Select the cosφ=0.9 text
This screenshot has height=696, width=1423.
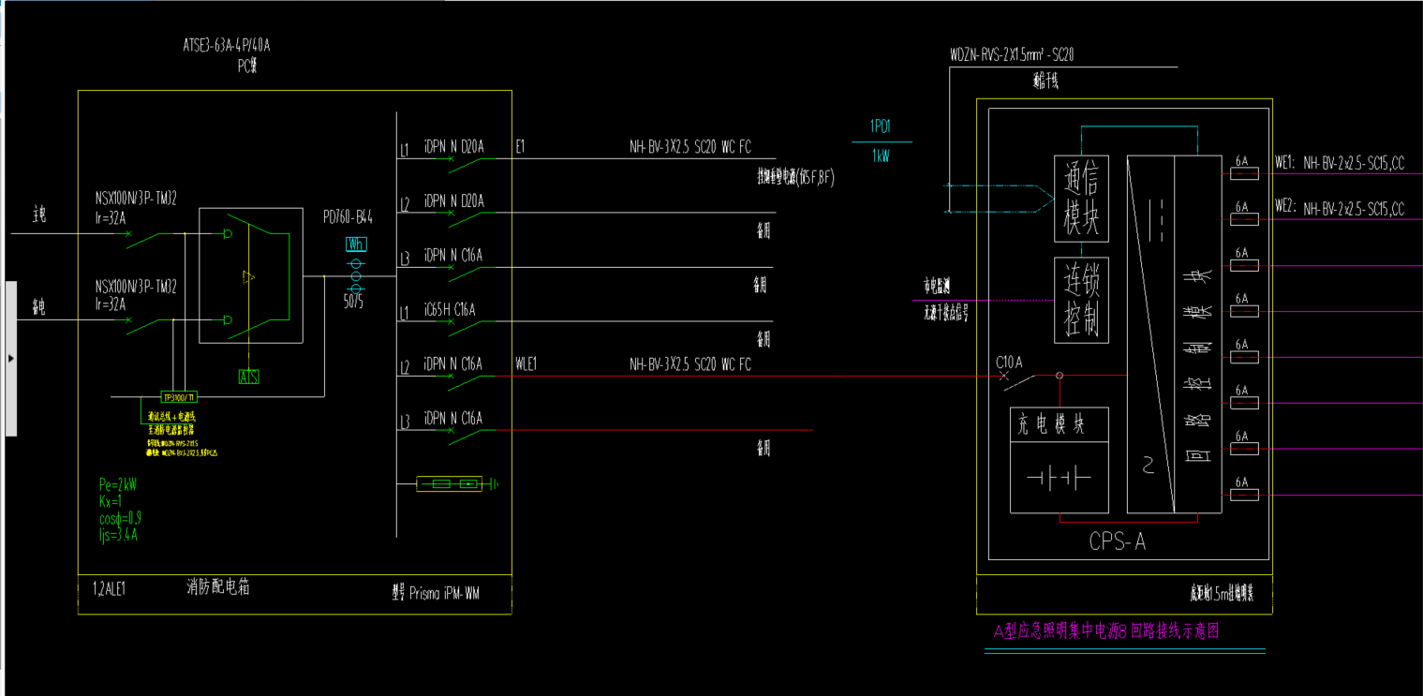pos(120,518)
